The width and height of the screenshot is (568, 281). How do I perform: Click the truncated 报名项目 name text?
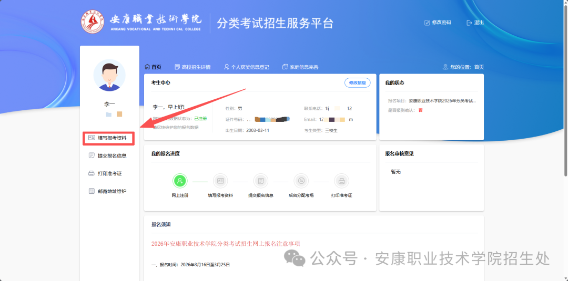[442, 101]
